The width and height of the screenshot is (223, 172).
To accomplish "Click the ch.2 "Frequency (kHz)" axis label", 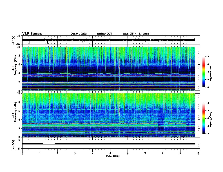I will [x=15, y=112].
